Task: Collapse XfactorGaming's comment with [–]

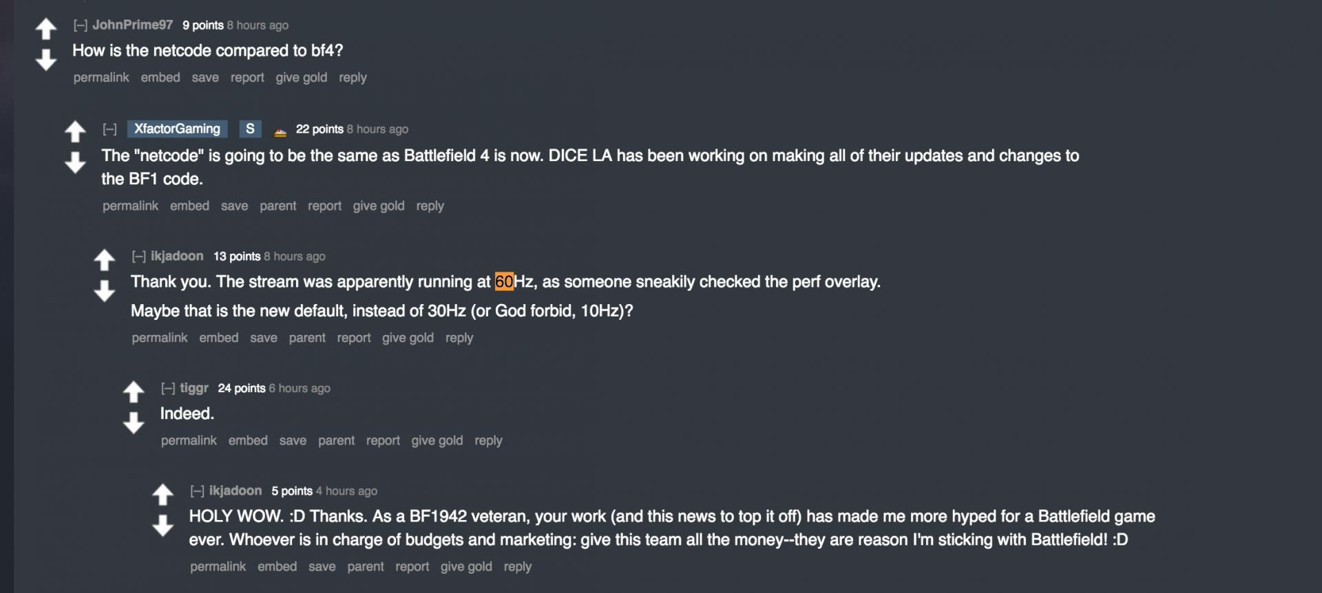Action: pyautogui.click(x=109, y=129)
